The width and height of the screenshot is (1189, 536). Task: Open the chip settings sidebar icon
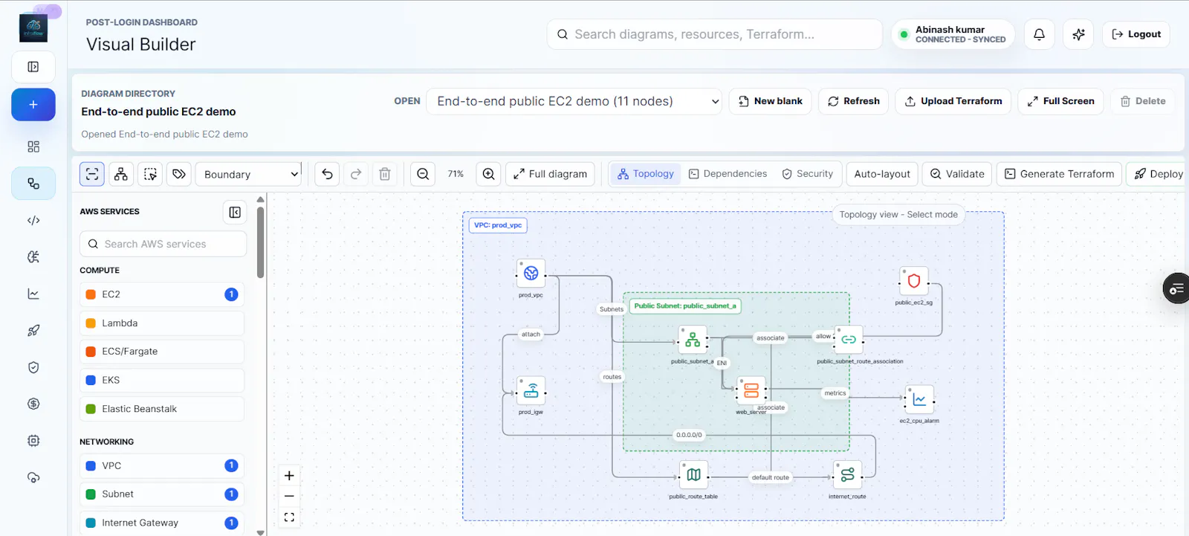click(33, 440)
